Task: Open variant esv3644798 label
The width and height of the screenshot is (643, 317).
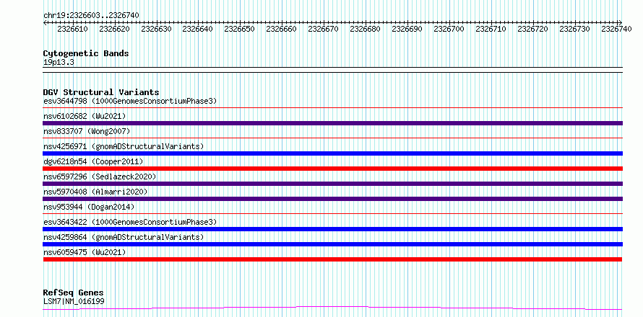Action: [x=130, y=101]
